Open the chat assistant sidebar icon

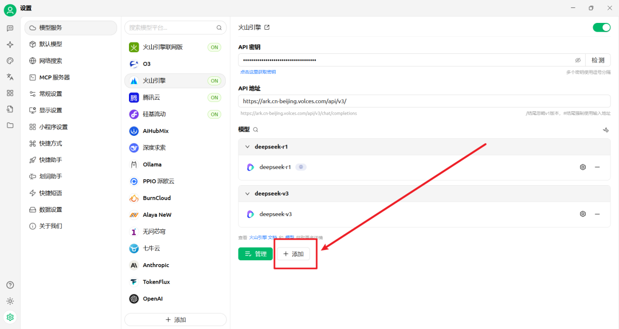(10, 28)
